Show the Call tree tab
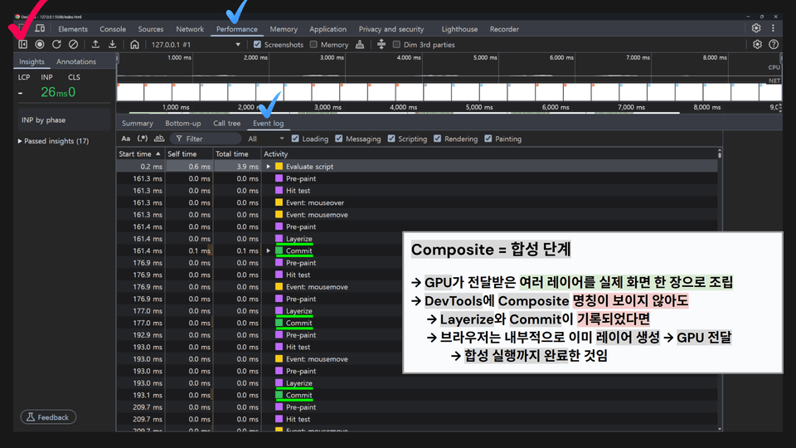 point(226,124)
